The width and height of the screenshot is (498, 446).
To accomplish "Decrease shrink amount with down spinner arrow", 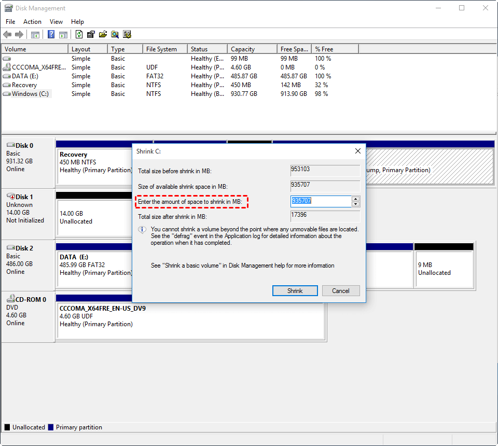I will 355,204.
